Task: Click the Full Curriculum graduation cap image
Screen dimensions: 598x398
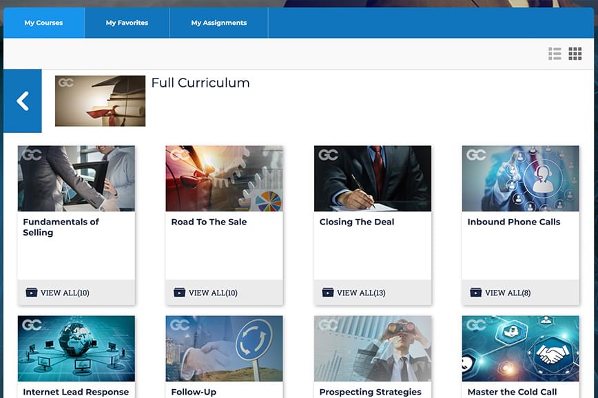Action: 101,101
